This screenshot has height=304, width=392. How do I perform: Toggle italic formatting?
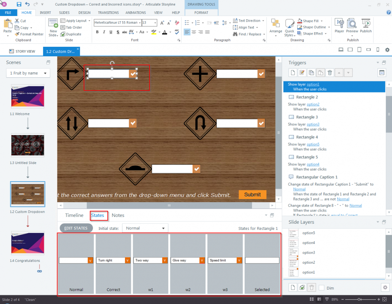pos(104,32)
